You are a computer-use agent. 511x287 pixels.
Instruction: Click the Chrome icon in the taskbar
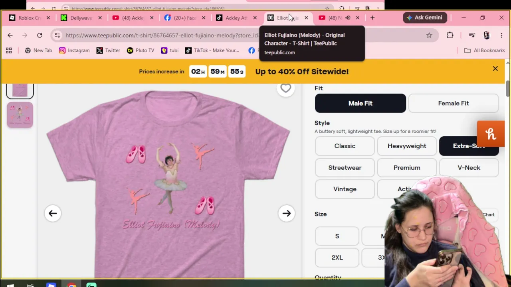tap(71, 285)
